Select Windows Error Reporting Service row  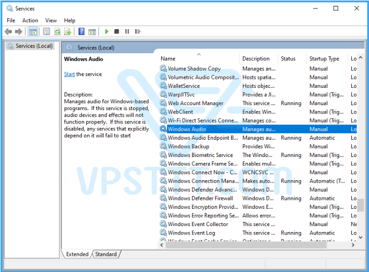258,215
